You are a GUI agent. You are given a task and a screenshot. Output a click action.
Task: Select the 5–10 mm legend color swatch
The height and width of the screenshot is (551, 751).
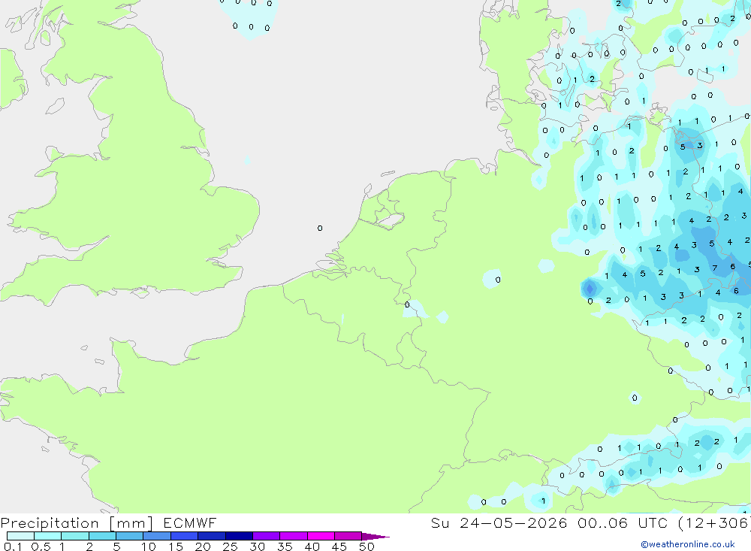[x=130, y=536]
